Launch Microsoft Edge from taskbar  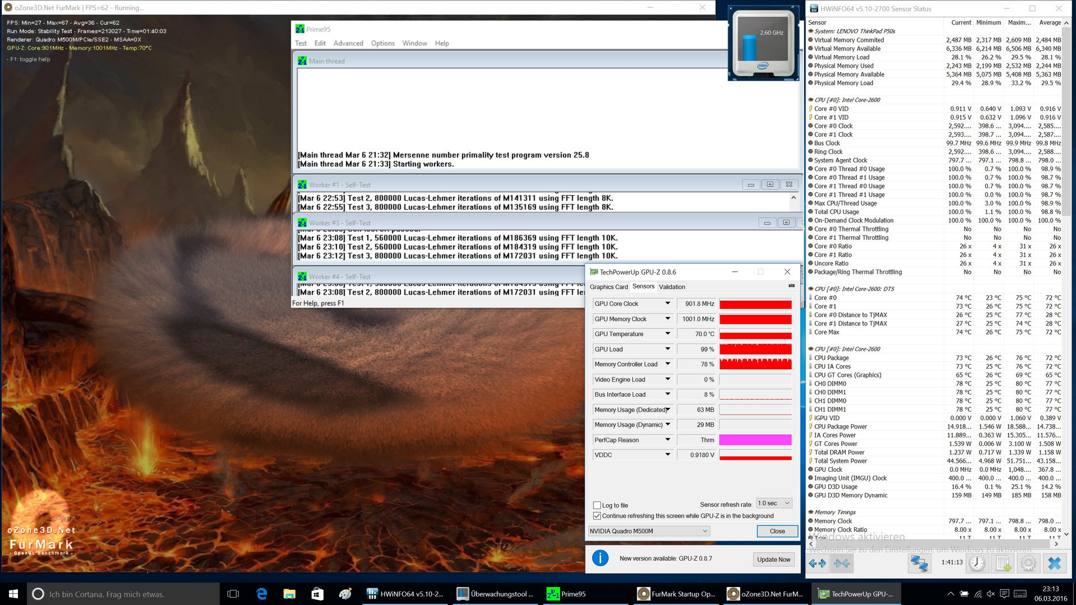261,594
